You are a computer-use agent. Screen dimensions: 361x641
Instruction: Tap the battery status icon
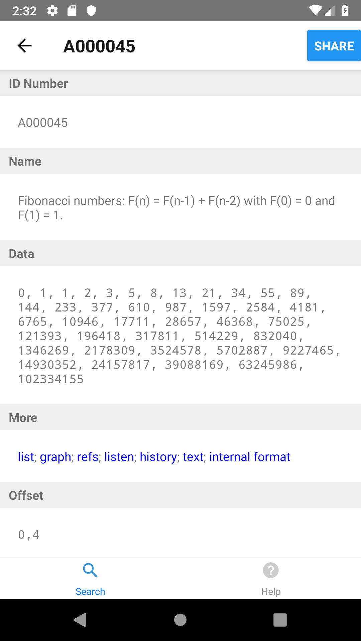pyautogui.click(x=345, y=11)
